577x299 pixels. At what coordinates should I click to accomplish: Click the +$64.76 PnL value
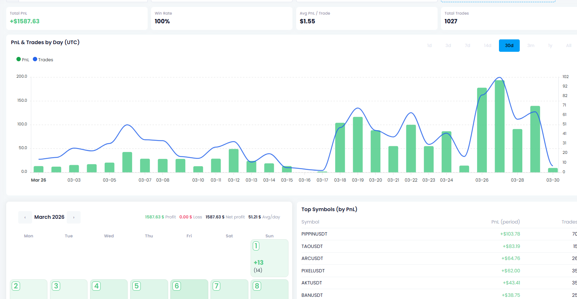coord(511,259)
